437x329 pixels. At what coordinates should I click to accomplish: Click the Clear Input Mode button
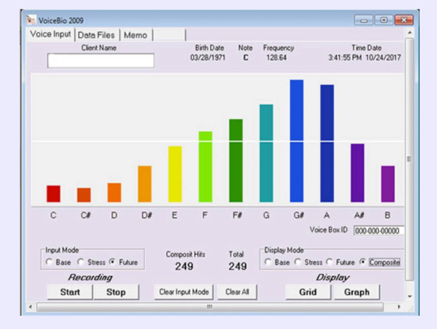184,292
